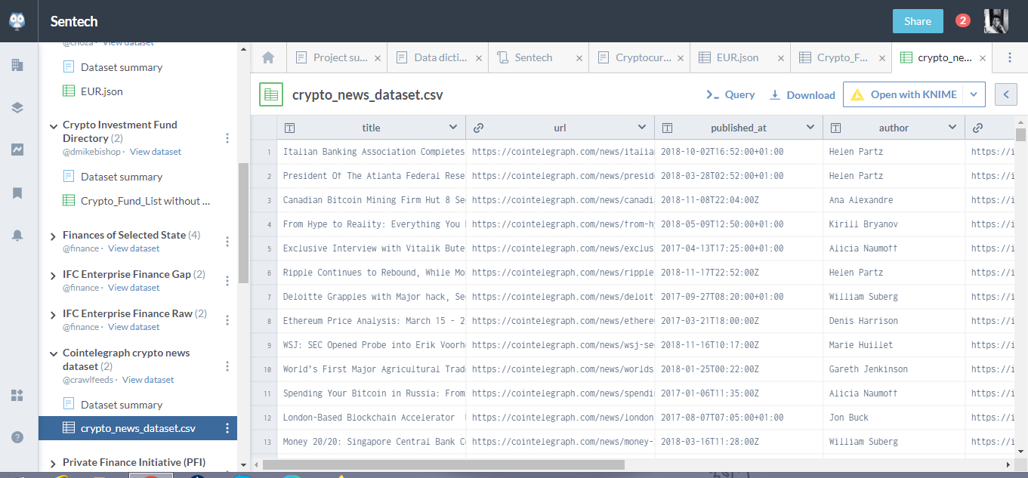Viewport: 1028px width, 478px height.
Task: Click the Query button
Action: pyautogui.click(x=730, y=95)
